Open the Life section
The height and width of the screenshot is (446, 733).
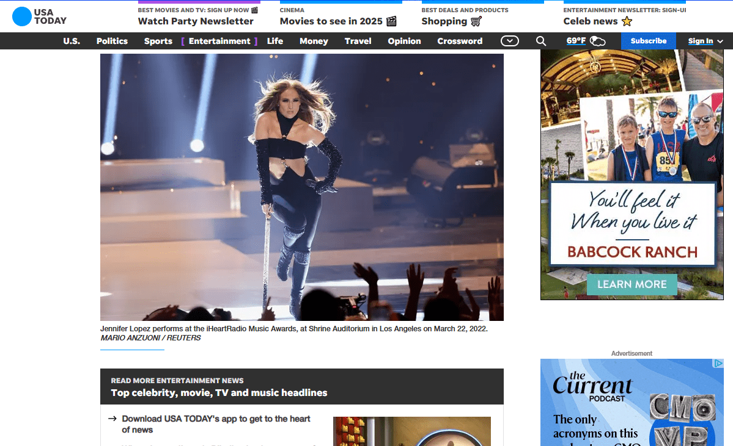275,41
